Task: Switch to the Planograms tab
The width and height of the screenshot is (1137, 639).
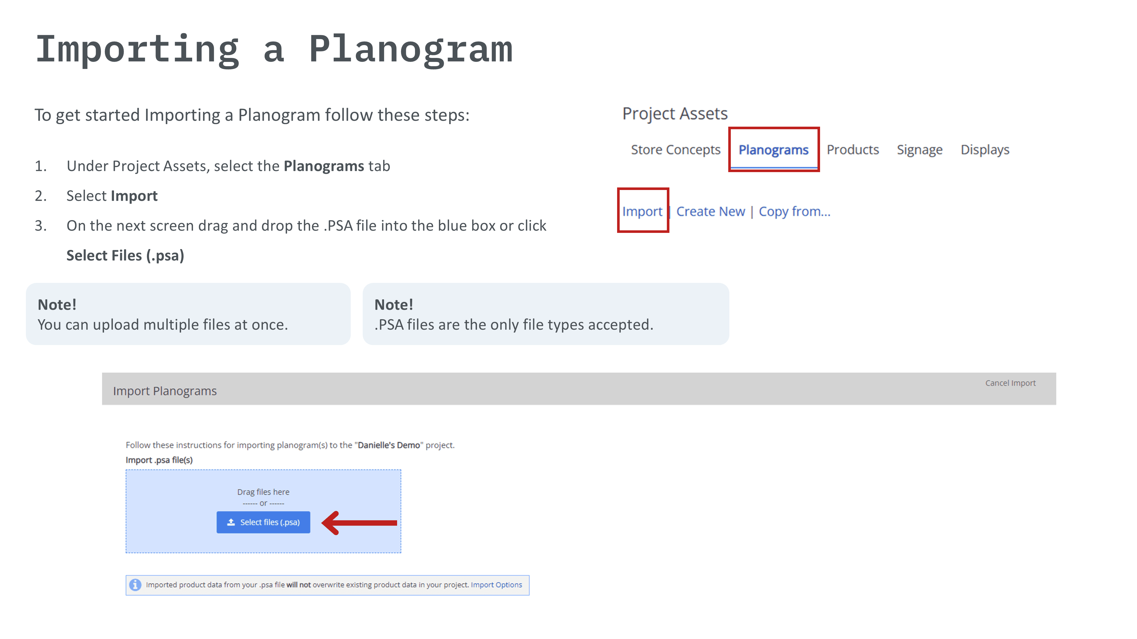Action: coord(773,150)
